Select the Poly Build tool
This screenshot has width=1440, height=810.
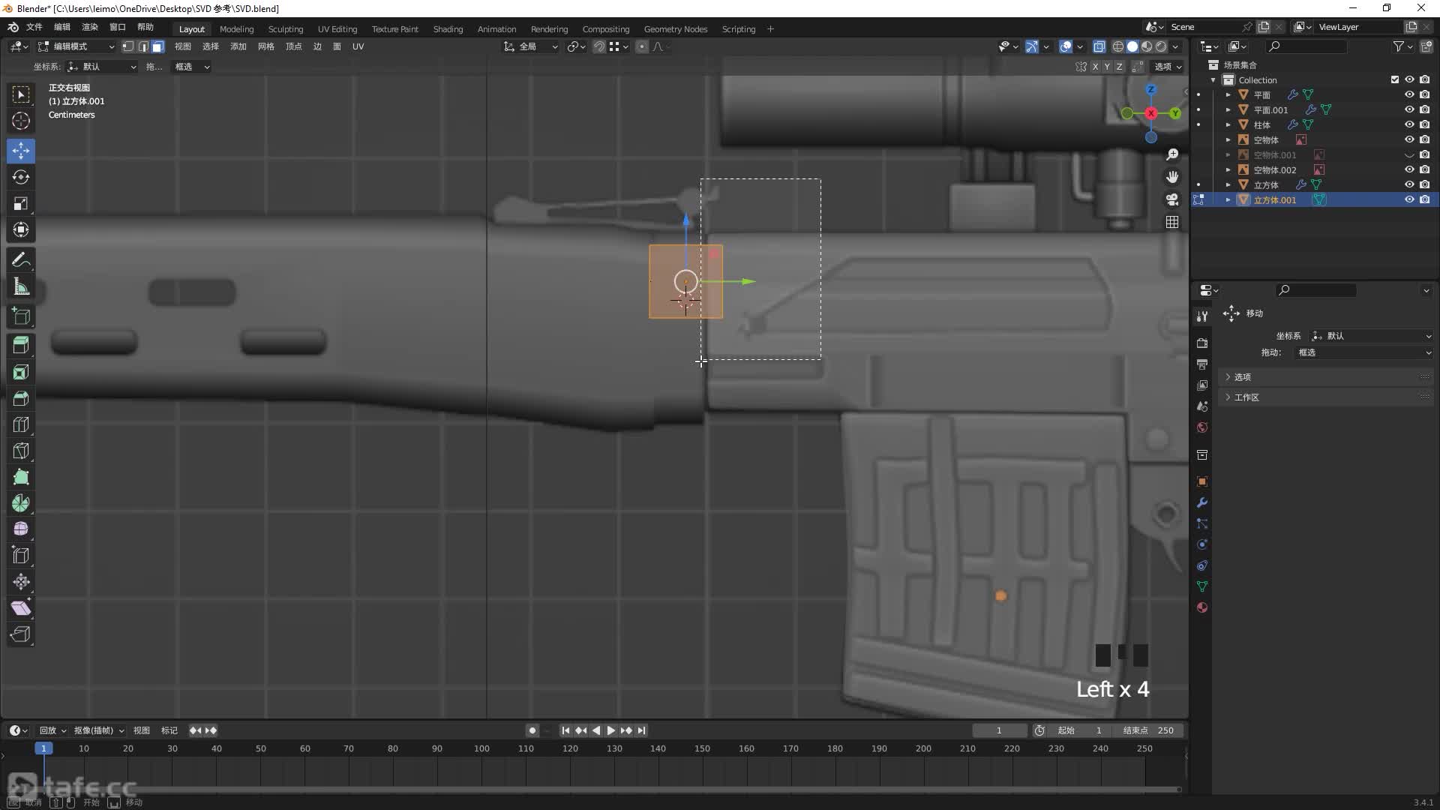click(x=21, y=477)
